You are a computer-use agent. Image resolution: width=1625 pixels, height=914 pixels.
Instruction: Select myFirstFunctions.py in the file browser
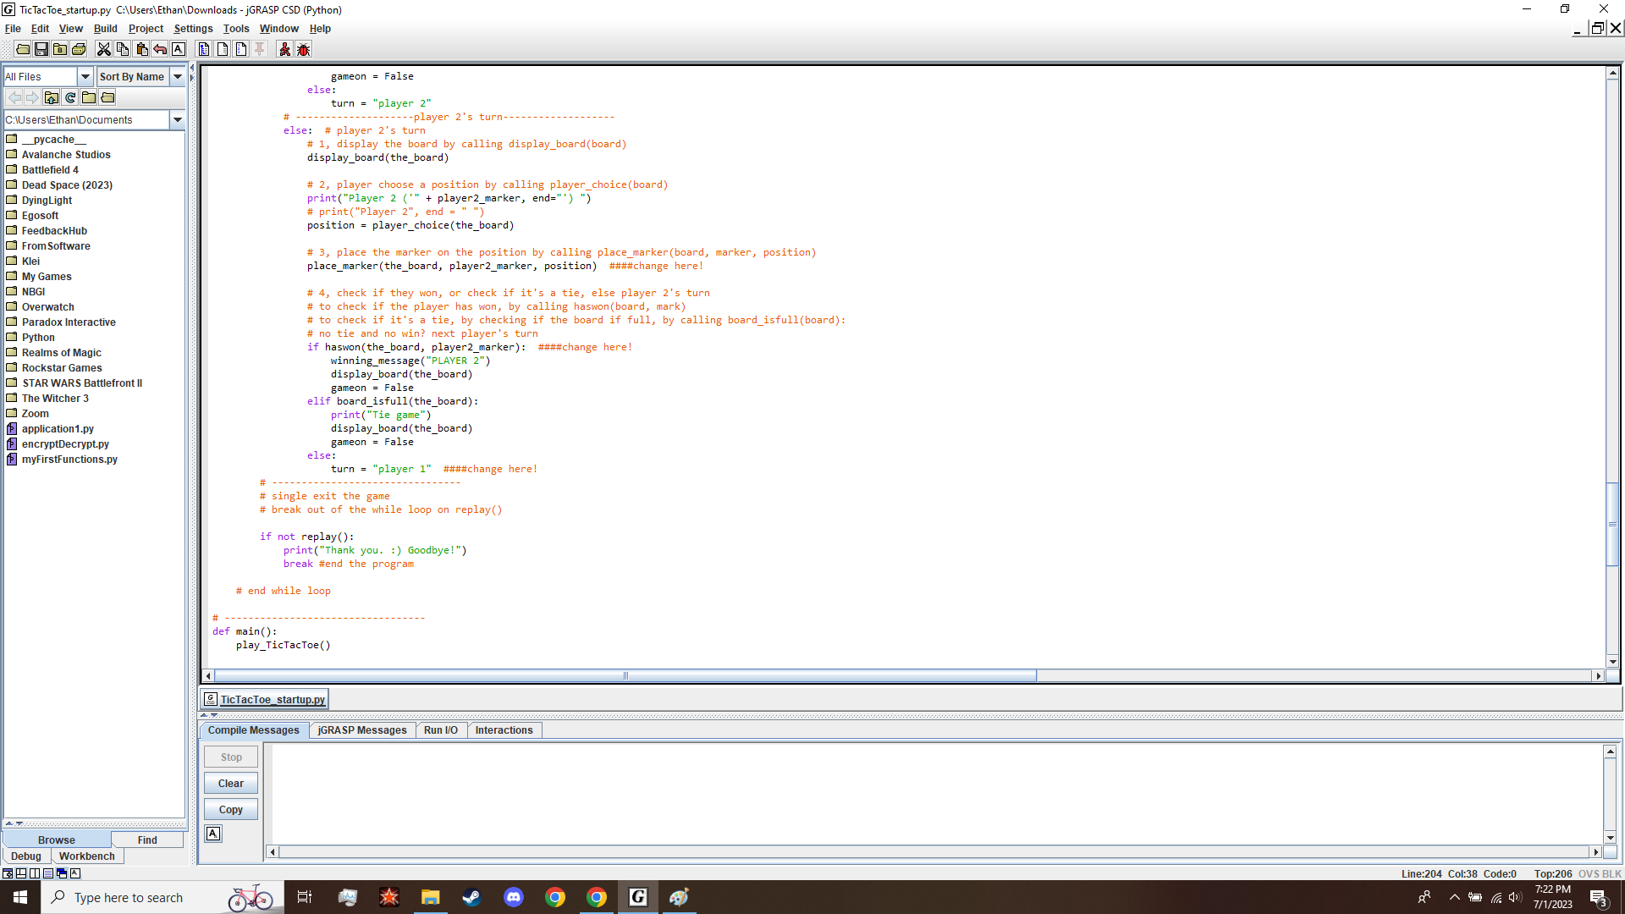click(69, 459)
